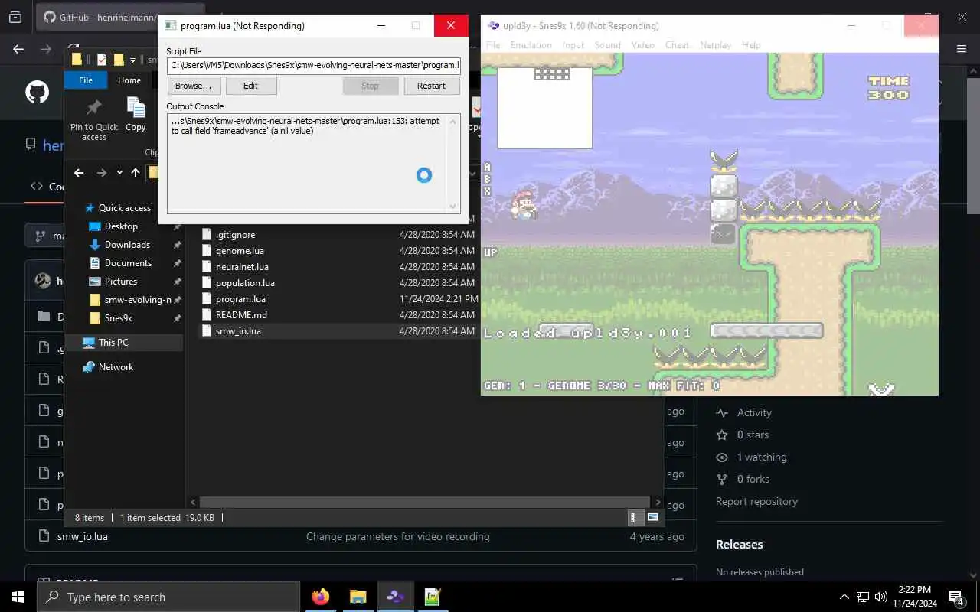Open the Help menu in Snes9x
Screen dimensions: 980x612
[x=751, y=45]
